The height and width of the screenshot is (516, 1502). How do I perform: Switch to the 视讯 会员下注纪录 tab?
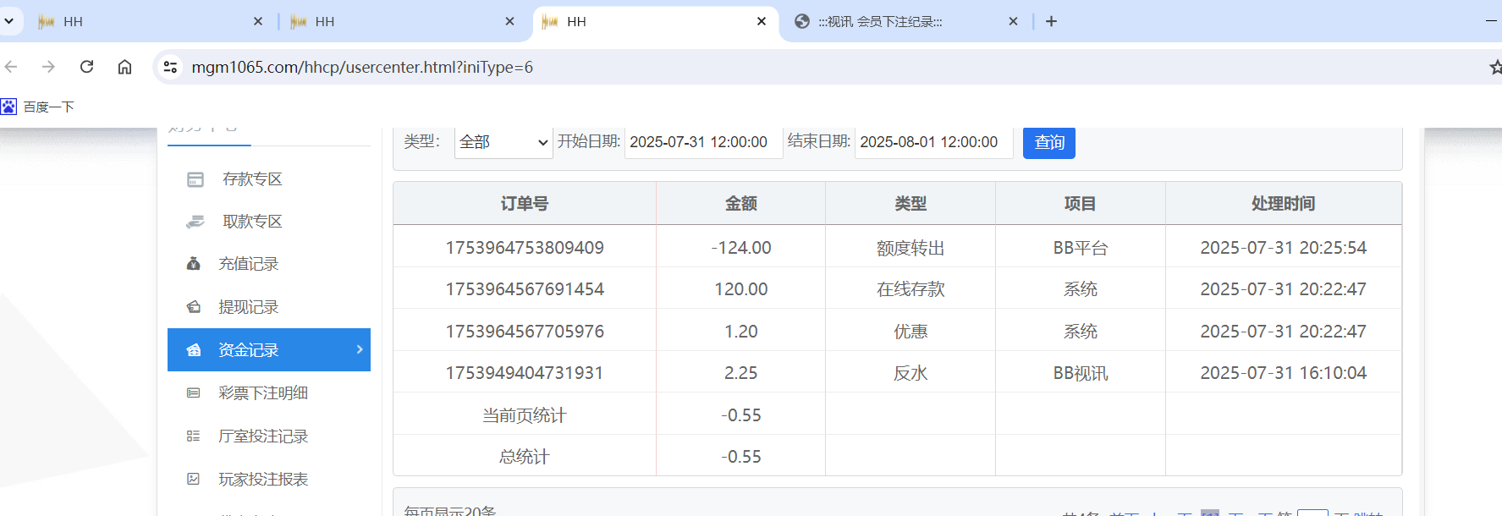coord(880,22)
